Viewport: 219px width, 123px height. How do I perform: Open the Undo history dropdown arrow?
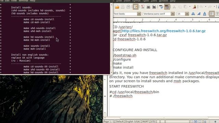tap(205, 6)
